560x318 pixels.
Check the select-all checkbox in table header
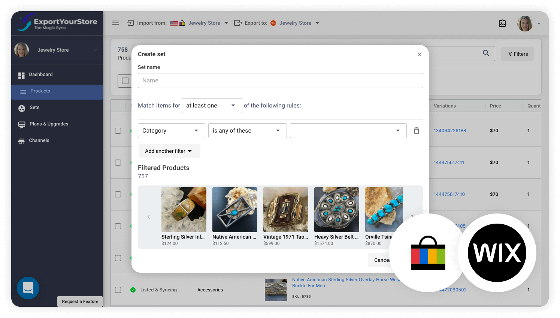pyautogui.click(x=125, y=81)
